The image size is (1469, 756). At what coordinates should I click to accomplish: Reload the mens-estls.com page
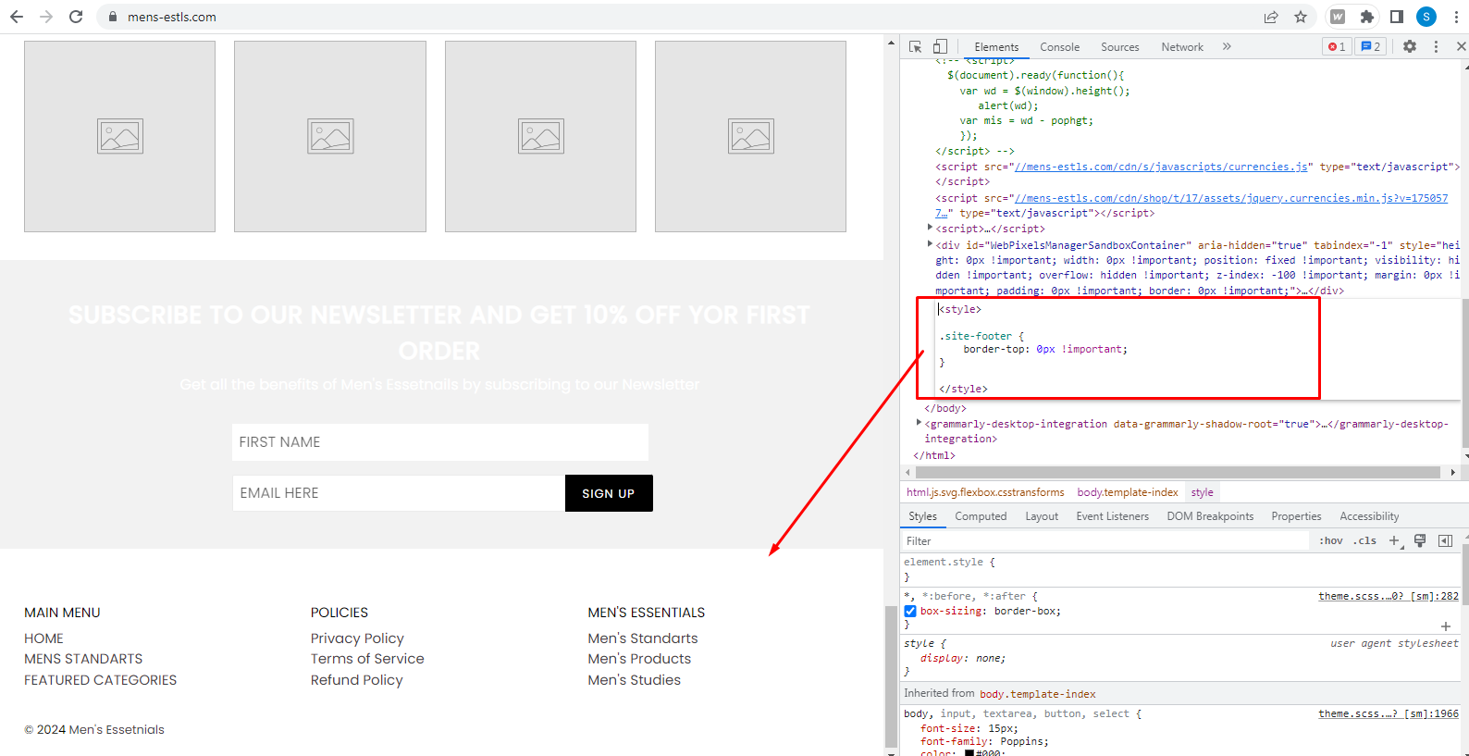[x=76, y=17]
